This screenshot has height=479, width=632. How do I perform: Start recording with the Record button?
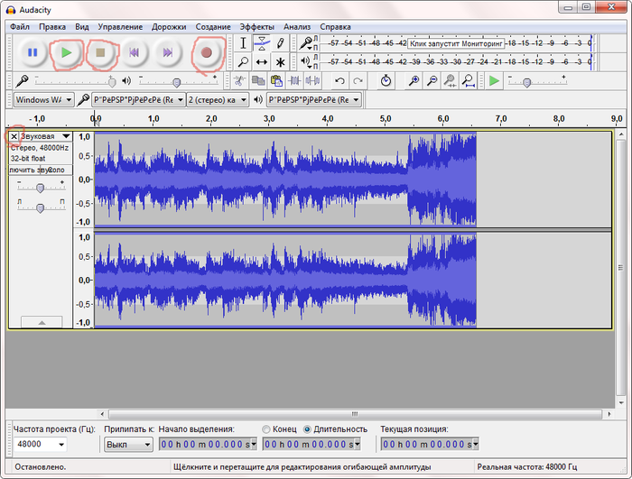click(207, 53)
